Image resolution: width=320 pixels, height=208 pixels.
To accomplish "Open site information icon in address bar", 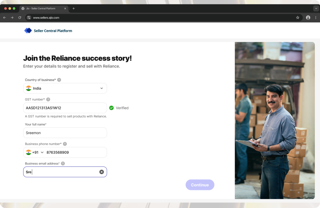I will 29,18.
